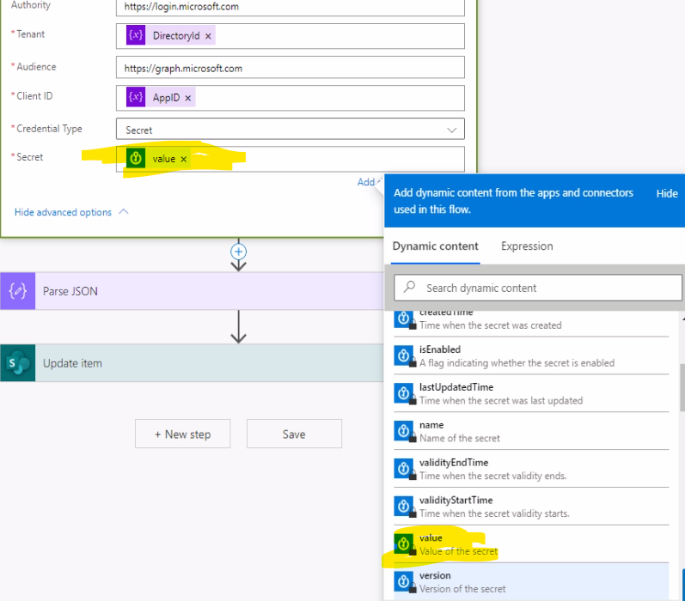
Task: Remove the AppID token from Client ID
Action: point(188,98)
